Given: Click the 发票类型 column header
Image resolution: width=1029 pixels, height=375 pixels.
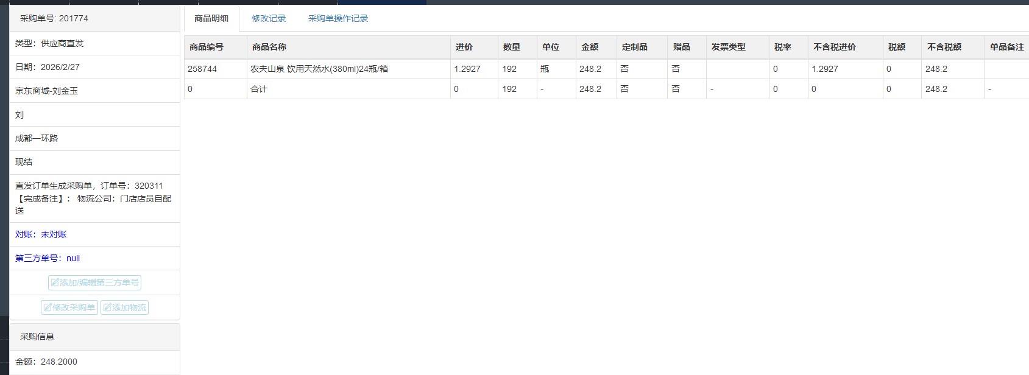Looking at the screenshot, I should 729,47.
